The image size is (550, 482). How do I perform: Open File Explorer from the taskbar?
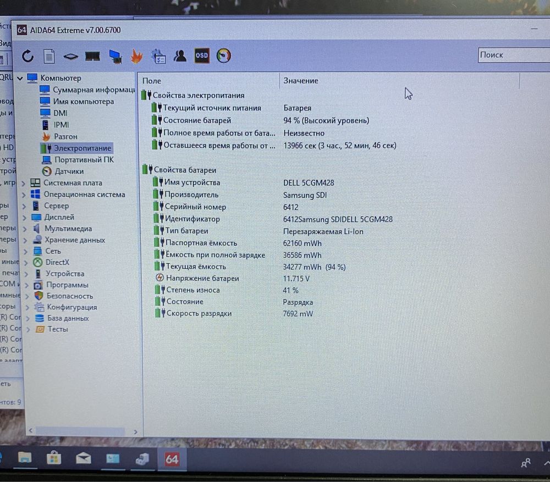point(25,458)
